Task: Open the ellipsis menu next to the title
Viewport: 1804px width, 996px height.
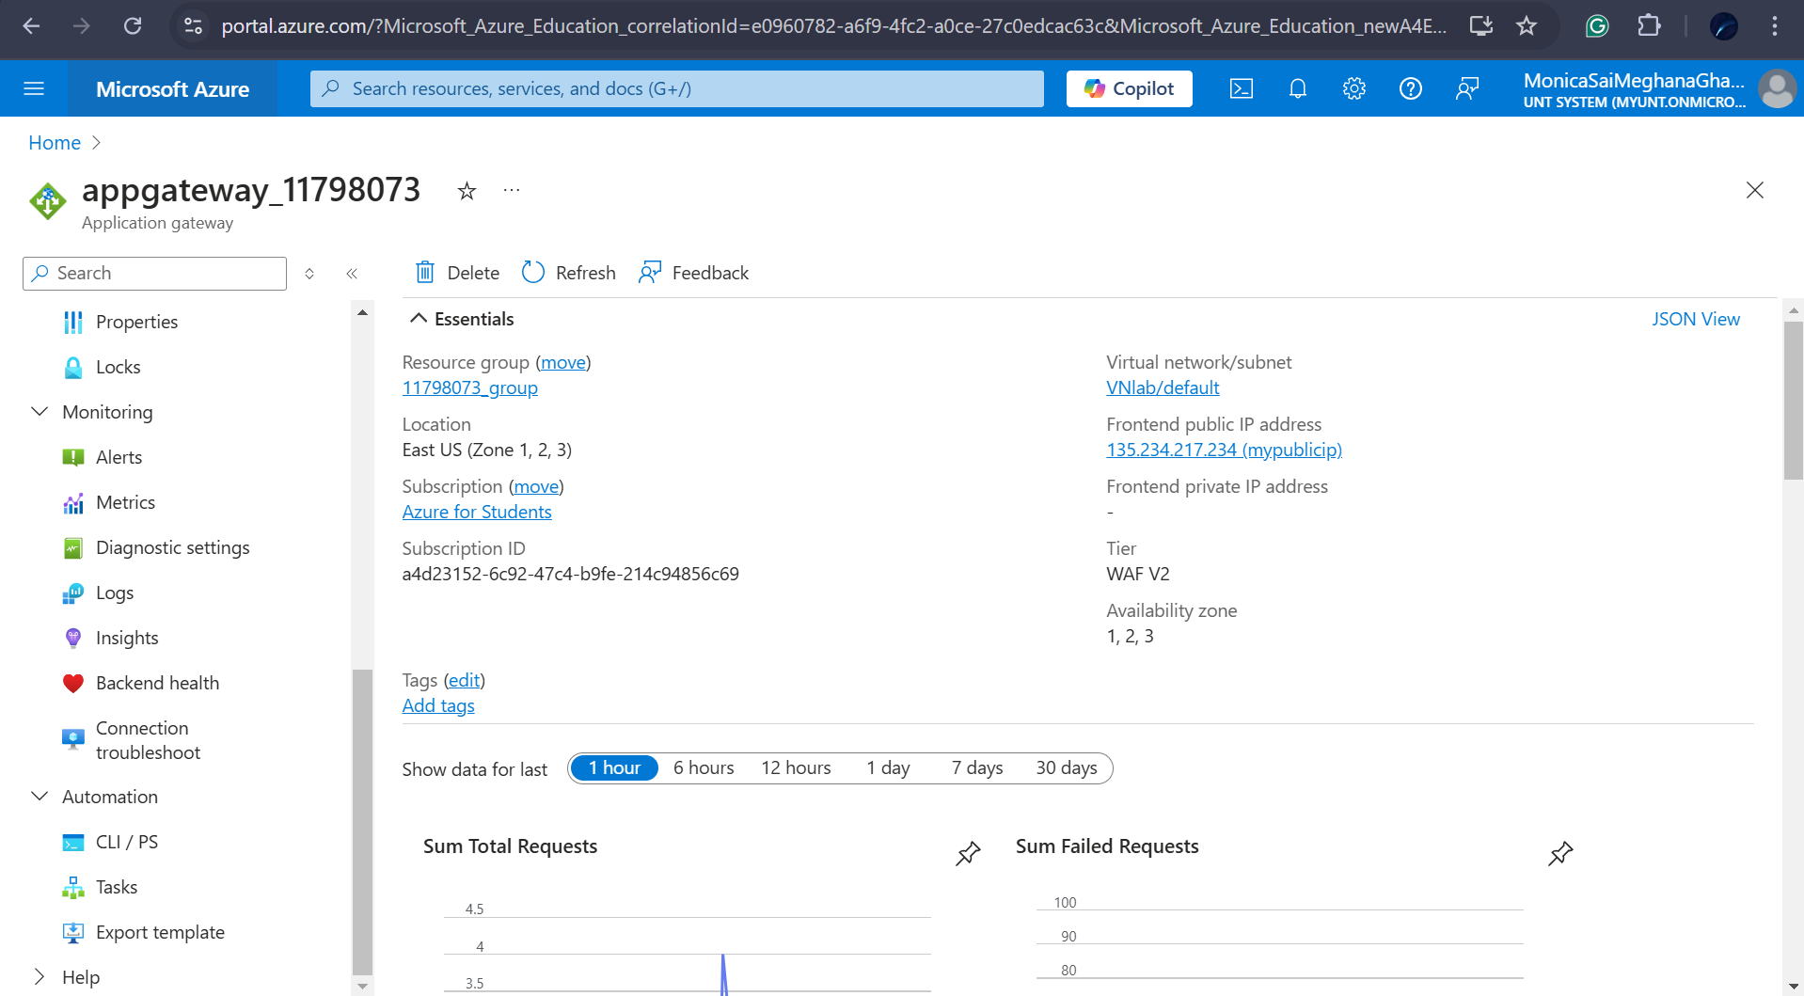Action: click(512, 190)
